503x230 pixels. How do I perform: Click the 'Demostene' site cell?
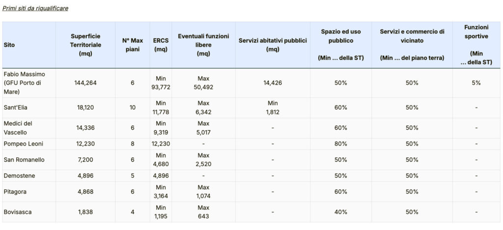tap(19, 175)
